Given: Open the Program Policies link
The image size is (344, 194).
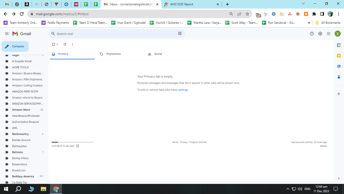Looking at the screenshot, I should click(198, 142).
